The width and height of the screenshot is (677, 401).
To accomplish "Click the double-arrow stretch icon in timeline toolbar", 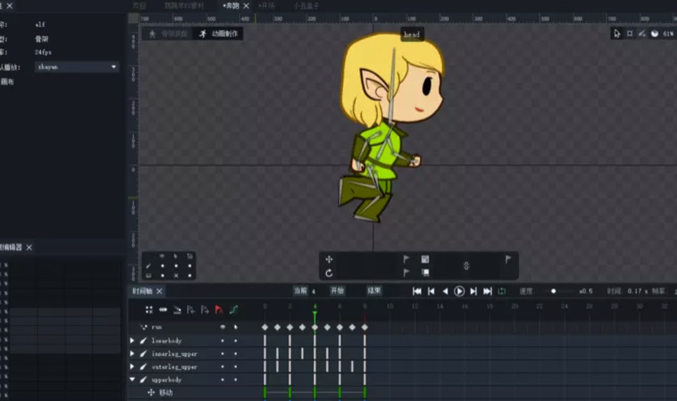I will point(163,309).
